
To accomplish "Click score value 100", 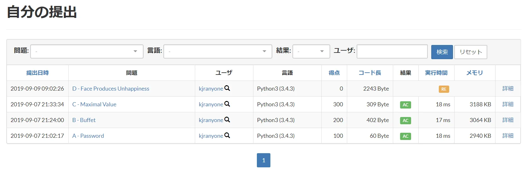I will coord(338,136).
